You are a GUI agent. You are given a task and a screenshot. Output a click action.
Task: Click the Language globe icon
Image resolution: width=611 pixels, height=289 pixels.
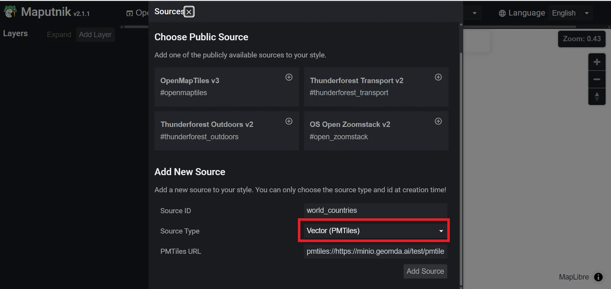[x=502, y=13]
